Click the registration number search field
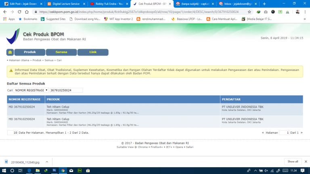 point(66,90)
